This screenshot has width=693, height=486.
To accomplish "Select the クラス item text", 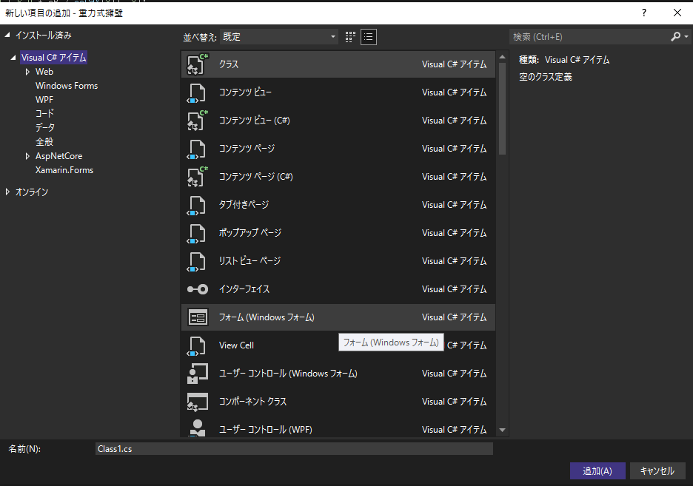I will [229, 64].
